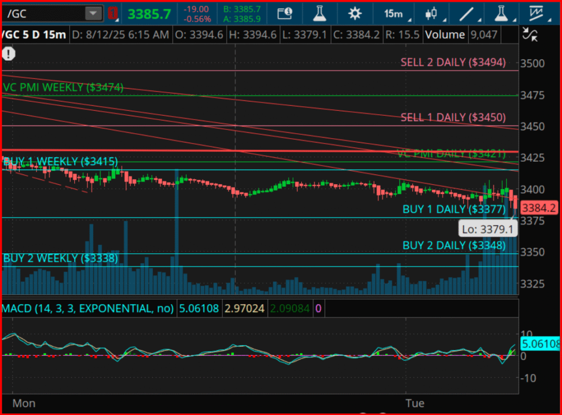The height and width of the screenshot is (415, 562).
Task: Click the share chart icon
Action: (284, 13)
